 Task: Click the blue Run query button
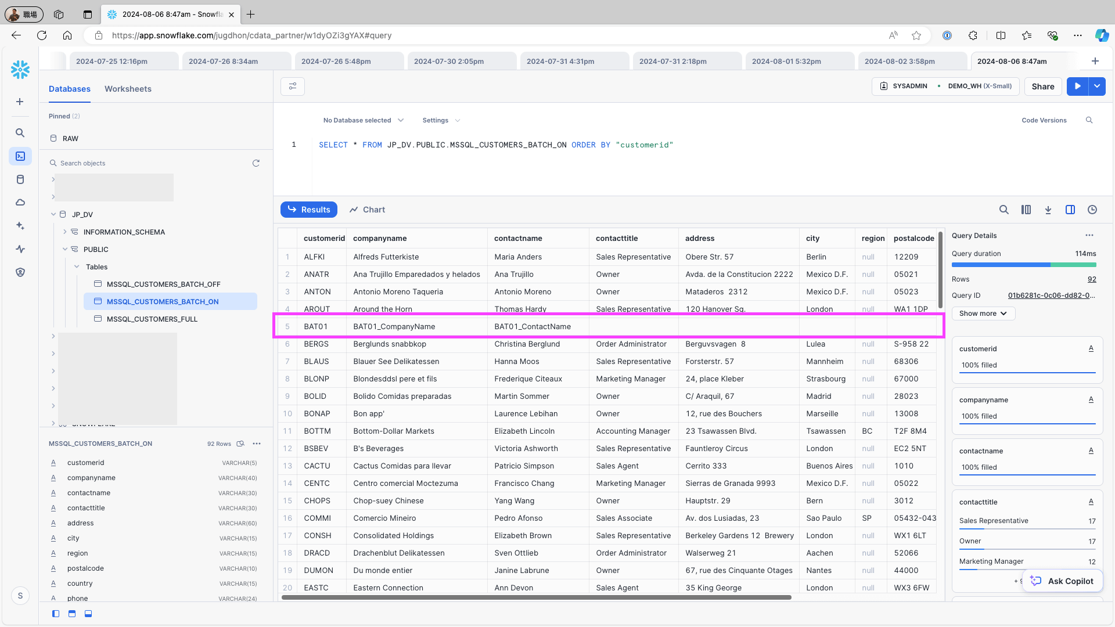coord(1078,87)
